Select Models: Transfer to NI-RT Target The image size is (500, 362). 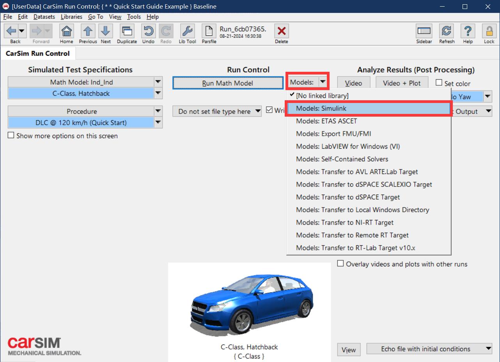[x=369, y=222]
